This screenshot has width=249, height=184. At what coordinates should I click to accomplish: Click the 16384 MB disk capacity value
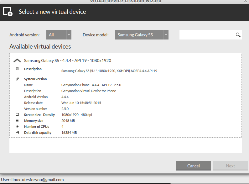[69, 133]
